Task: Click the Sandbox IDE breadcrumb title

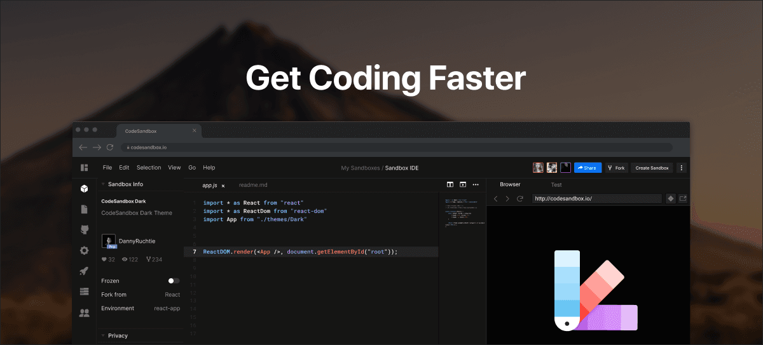Action: click(x=402, y=168)
